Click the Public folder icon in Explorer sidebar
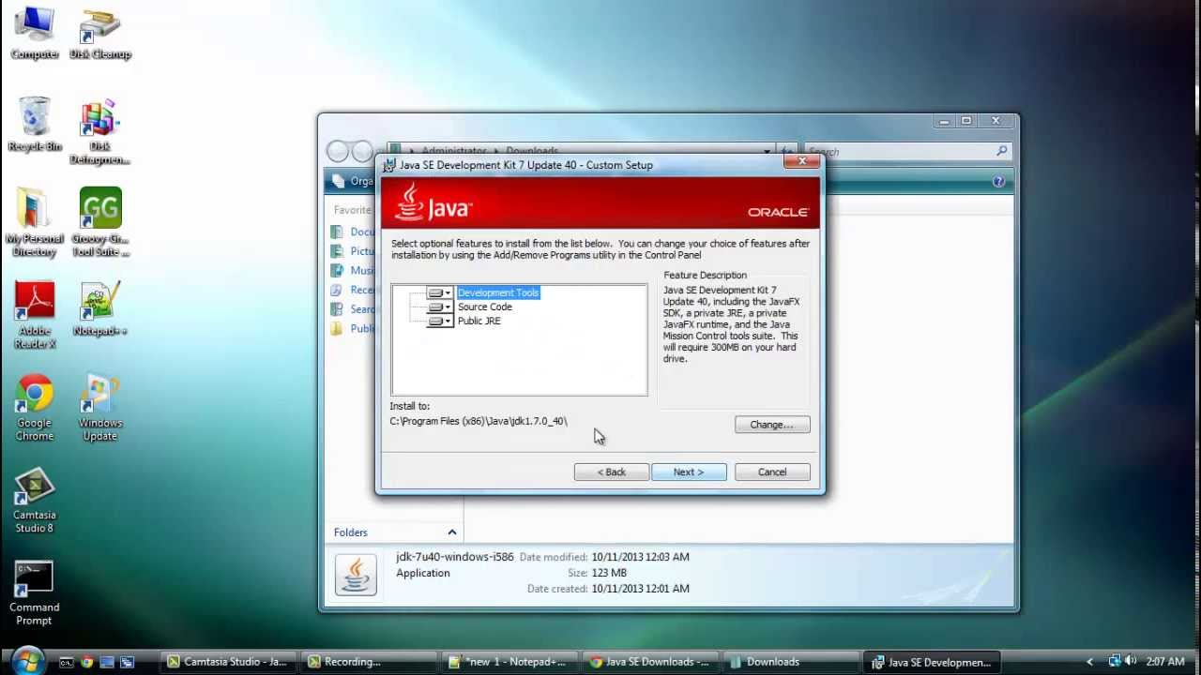 [x=337, y=328]
